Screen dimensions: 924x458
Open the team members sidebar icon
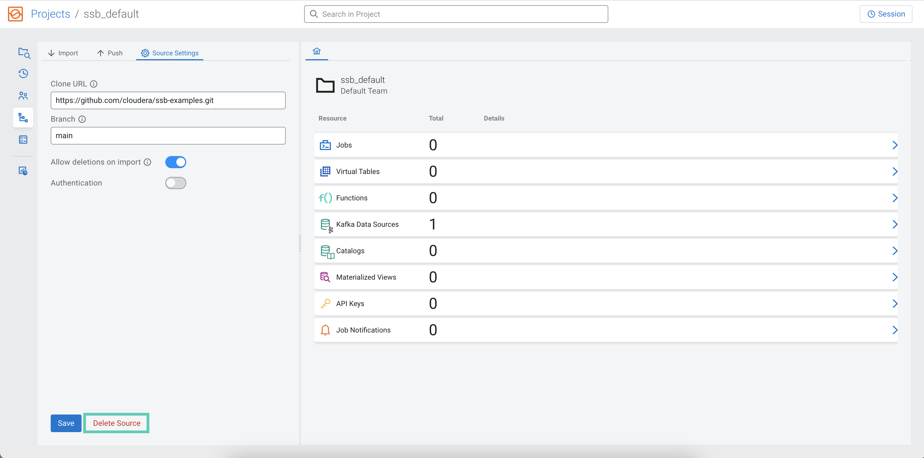[23, 96]
